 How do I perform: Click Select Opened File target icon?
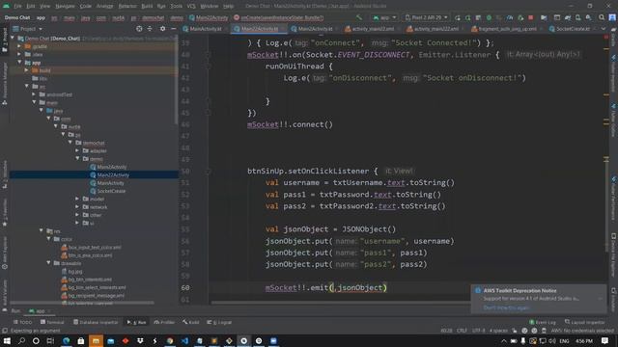pos(139,29)
